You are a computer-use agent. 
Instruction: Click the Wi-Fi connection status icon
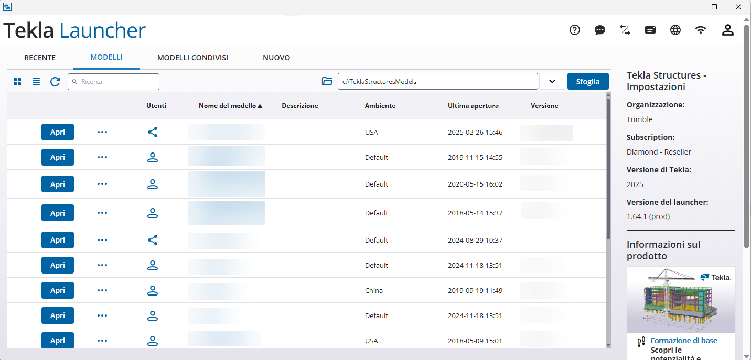click(x=701, y=30)
